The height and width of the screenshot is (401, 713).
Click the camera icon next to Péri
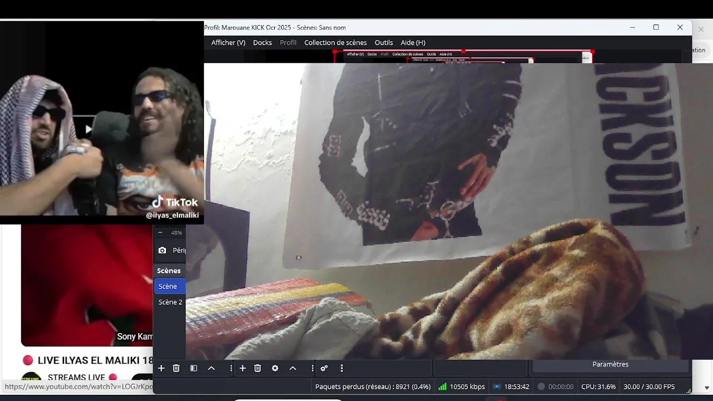coord(162,251)
